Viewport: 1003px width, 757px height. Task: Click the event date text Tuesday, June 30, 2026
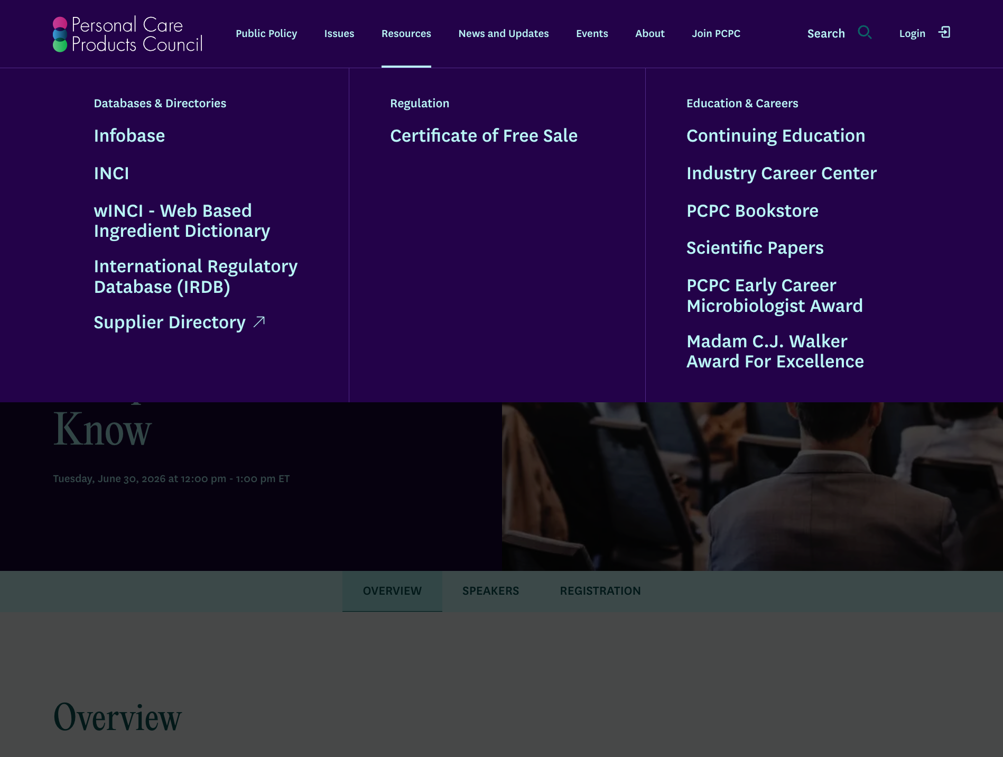pos(171,479)
